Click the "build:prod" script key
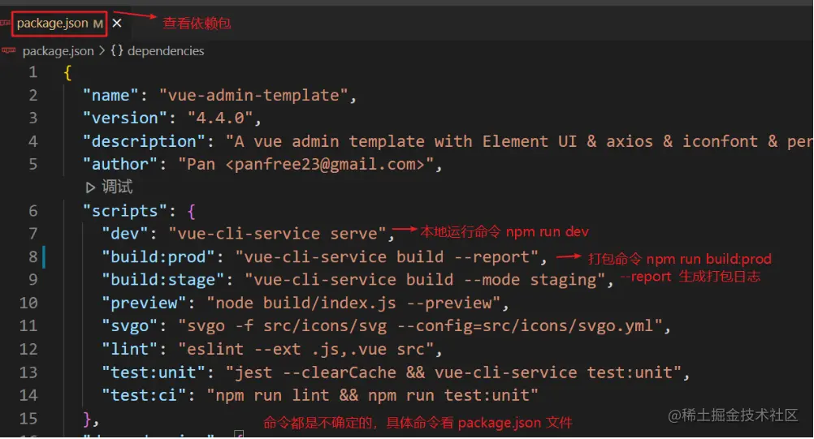 click(x=158, y=257)
